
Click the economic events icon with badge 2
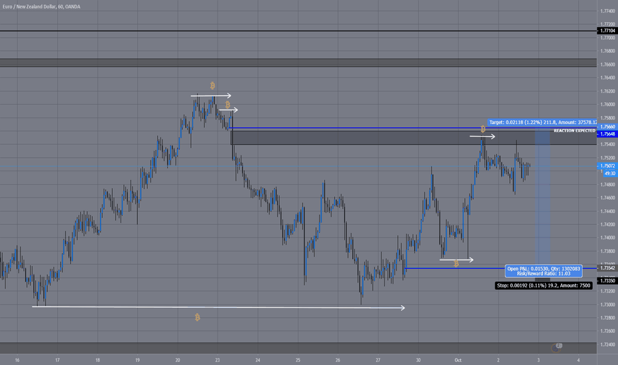pos(556,347)
